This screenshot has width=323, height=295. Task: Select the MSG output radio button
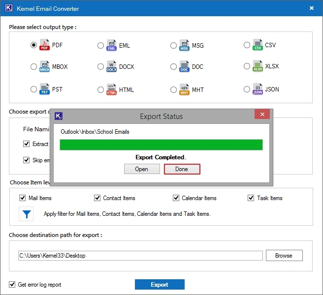click(173, 45)
